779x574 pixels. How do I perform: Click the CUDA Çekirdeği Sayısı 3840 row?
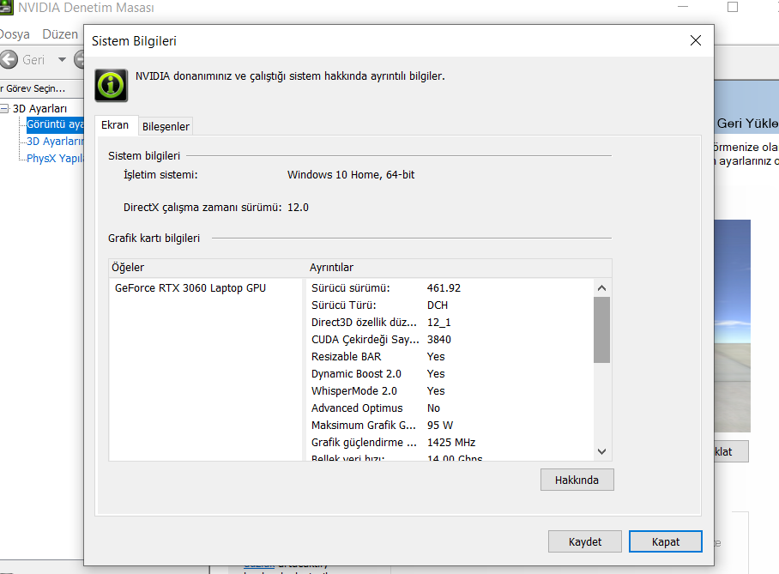point(451,340)
